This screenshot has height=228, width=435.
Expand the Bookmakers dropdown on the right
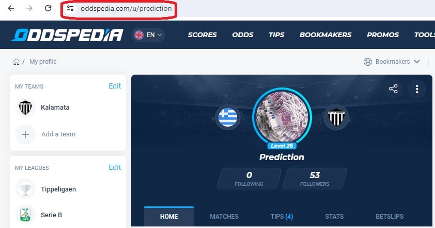(x=392, y=62)
